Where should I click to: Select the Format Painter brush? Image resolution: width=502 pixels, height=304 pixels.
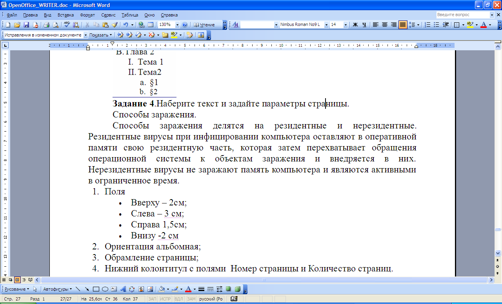coord(115,25)
